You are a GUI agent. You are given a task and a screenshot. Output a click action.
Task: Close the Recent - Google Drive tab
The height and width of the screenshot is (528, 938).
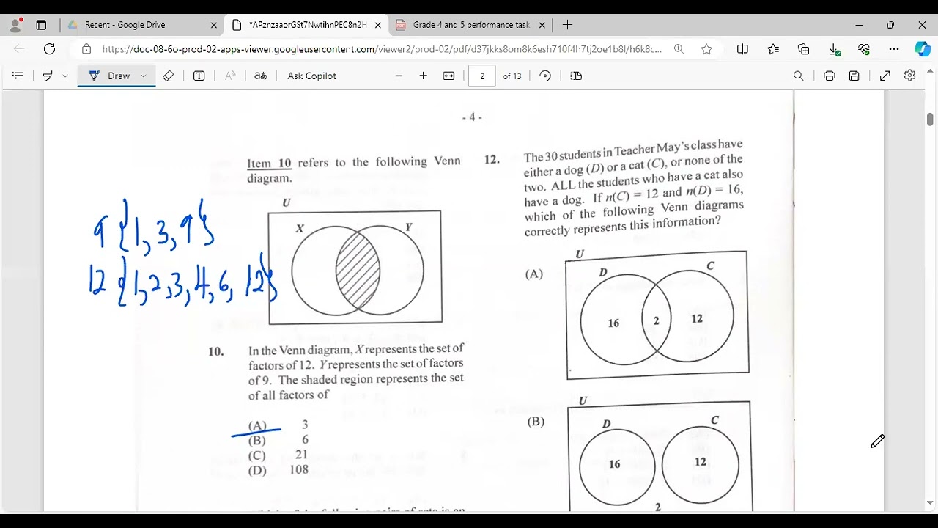[x=214, y=25]
